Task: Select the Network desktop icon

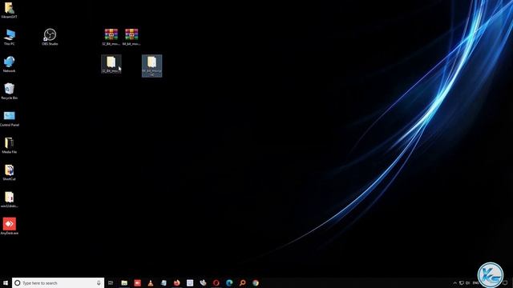Action: tap(9, 64)
